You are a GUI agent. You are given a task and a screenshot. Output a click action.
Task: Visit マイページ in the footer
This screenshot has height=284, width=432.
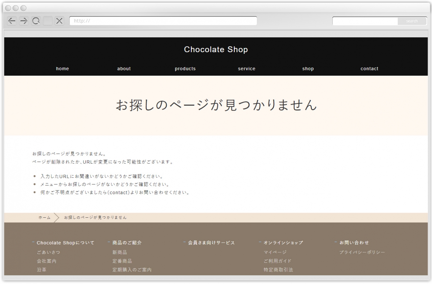(x=275, y=252)
